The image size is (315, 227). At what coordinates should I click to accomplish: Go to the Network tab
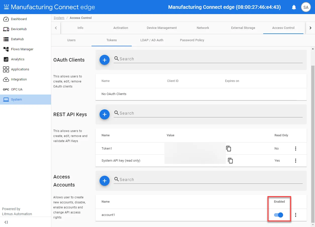coord(203,28)
